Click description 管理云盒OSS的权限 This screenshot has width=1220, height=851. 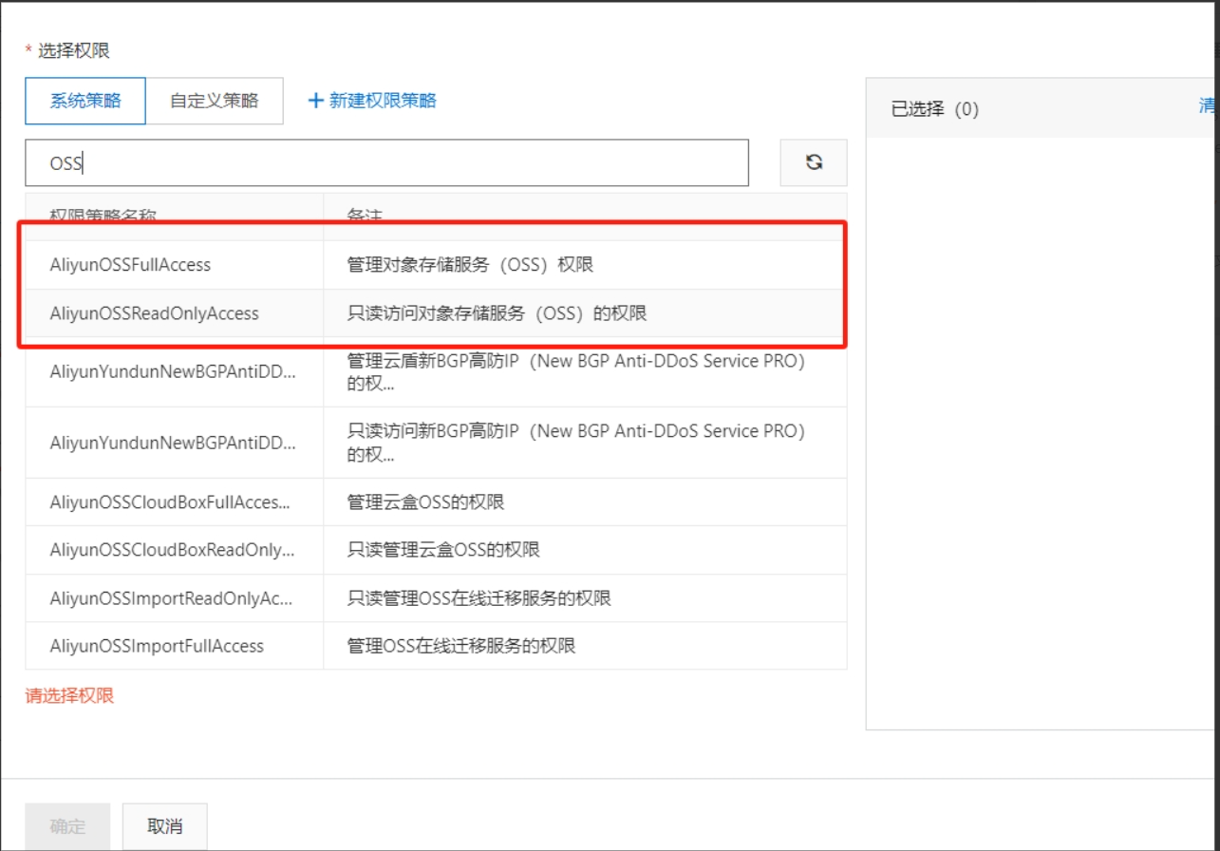click(x=425, y=502)
